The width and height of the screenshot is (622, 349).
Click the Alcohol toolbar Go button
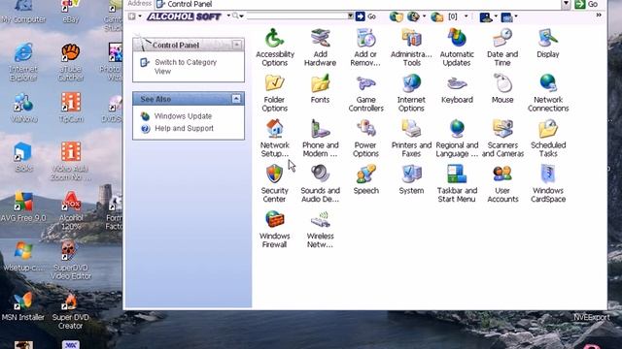(365, 16)
